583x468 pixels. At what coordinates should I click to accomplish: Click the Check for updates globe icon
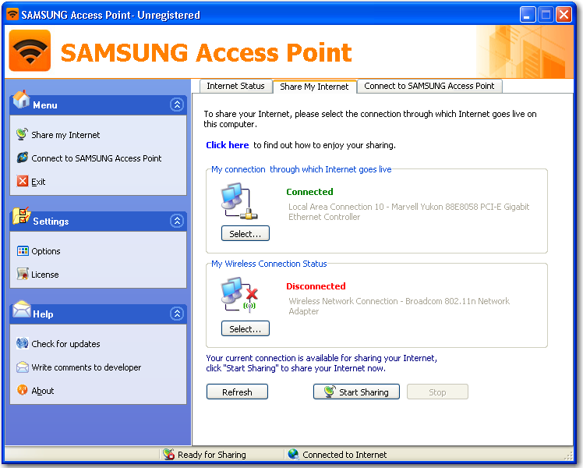[23, 343]
